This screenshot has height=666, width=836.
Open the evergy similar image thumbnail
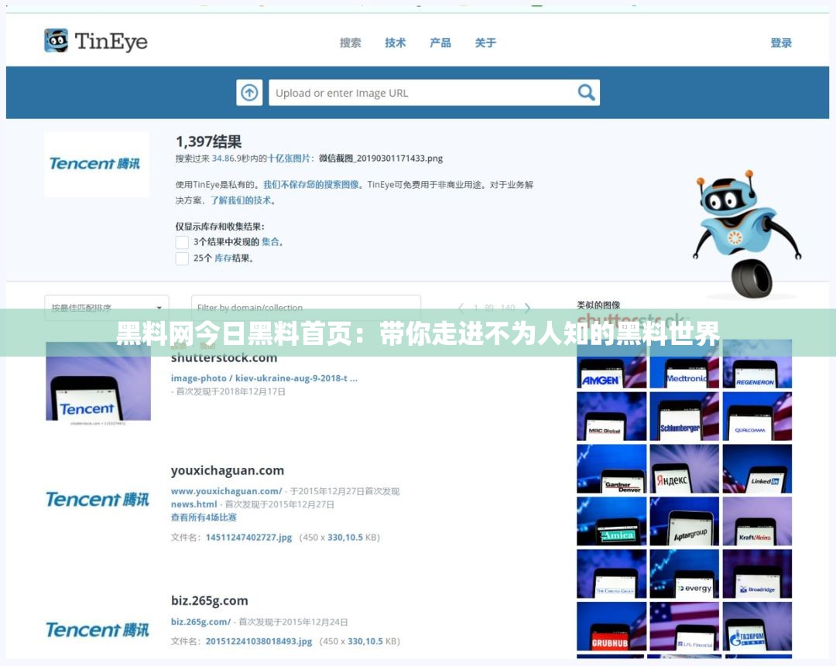pyautogui.click(x=684, y=575)
